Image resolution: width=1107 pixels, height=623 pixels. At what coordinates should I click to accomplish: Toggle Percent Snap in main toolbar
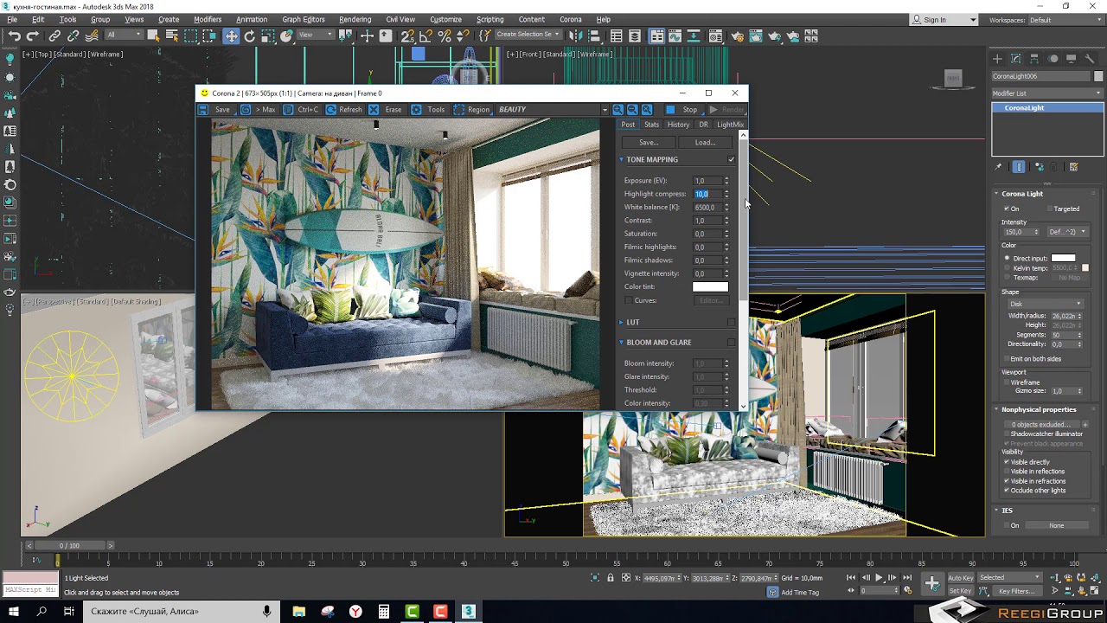[x=445, y=35]
